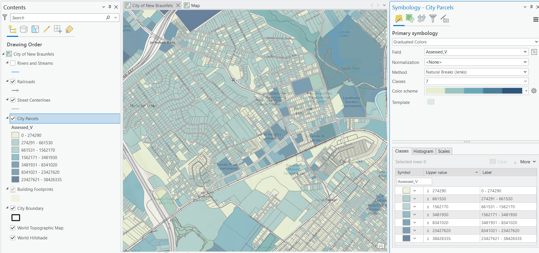Click List By Labeling tag icon
The image size is (539, 253).
pos(69,29)
